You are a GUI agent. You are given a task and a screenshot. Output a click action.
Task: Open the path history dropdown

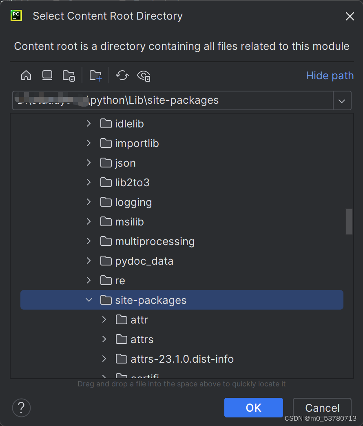pos(342,100)
